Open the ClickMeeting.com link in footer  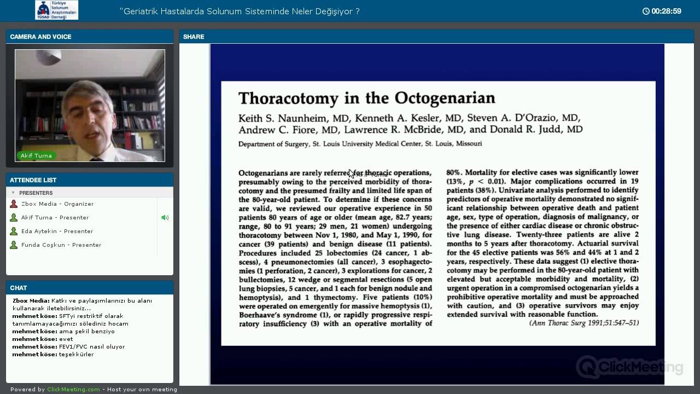pyautogui.click(x=73, y=390)
